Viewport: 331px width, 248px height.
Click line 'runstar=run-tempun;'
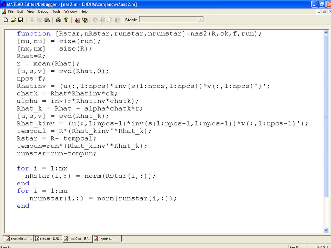[x=56, y=154]
